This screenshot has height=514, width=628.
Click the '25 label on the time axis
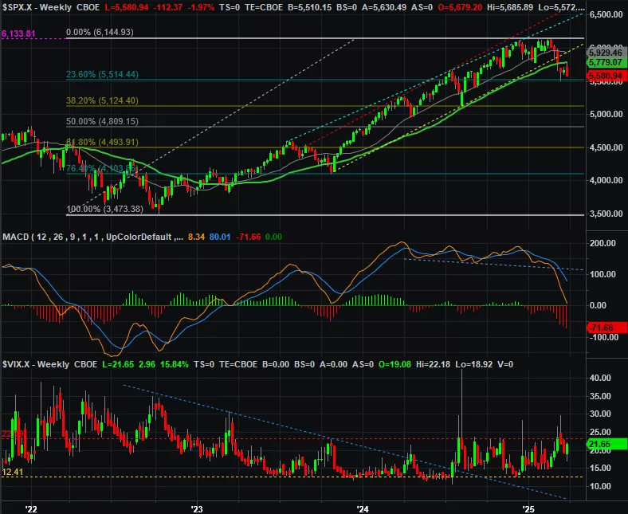[x=526, y=508]
